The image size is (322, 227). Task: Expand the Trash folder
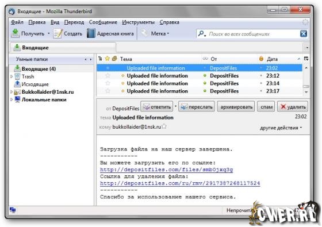(x=11, y=76)
